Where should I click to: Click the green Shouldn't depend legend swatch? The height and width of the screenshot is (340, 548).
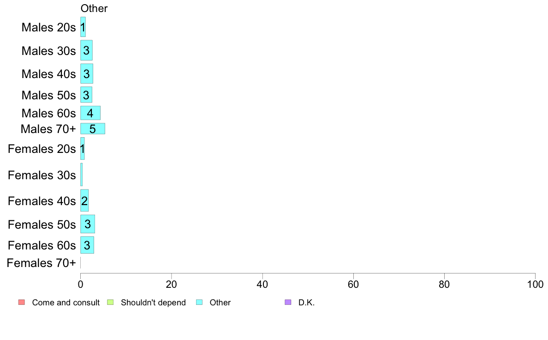110,302
